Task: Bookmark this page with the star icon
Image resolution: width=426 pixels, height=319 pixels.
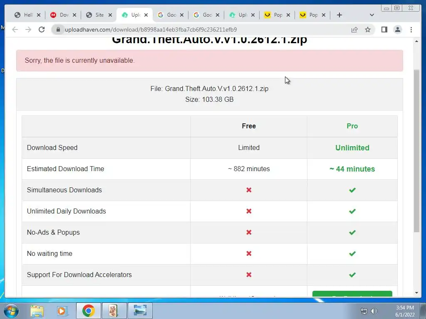Action: [x=368, y=29]
